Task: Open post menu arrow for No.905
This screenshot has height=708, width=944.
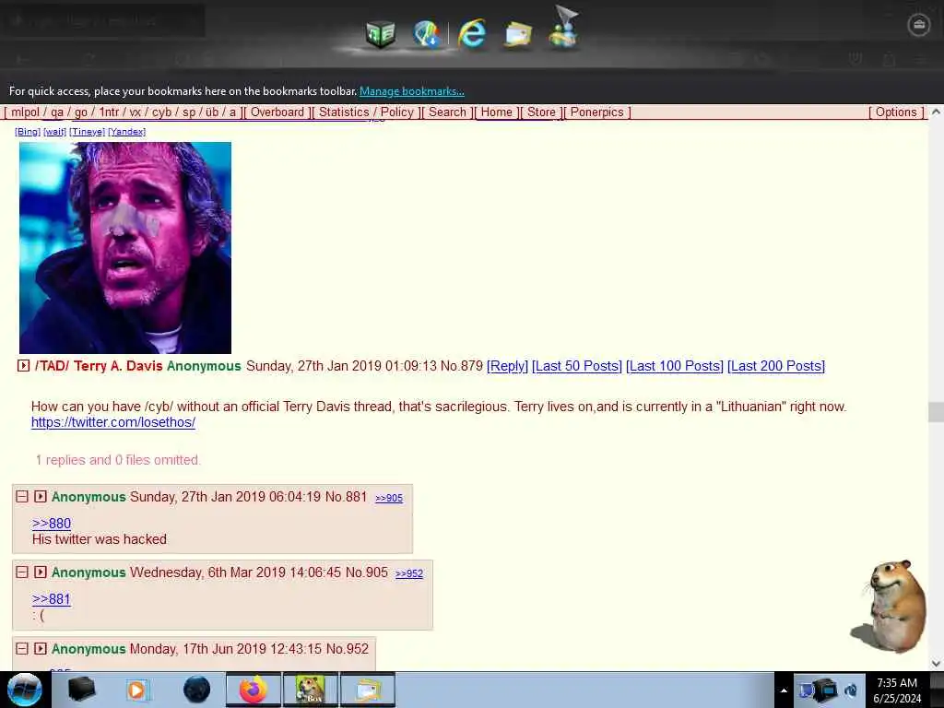Action: tap(41, 572)
